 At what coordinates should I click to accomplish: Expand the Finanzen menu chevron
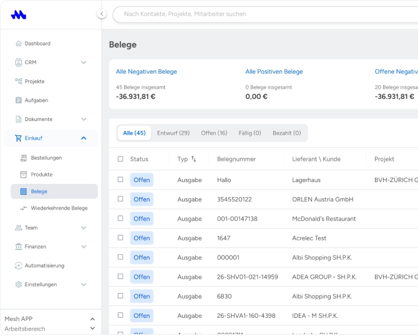(x=84, y=246)
